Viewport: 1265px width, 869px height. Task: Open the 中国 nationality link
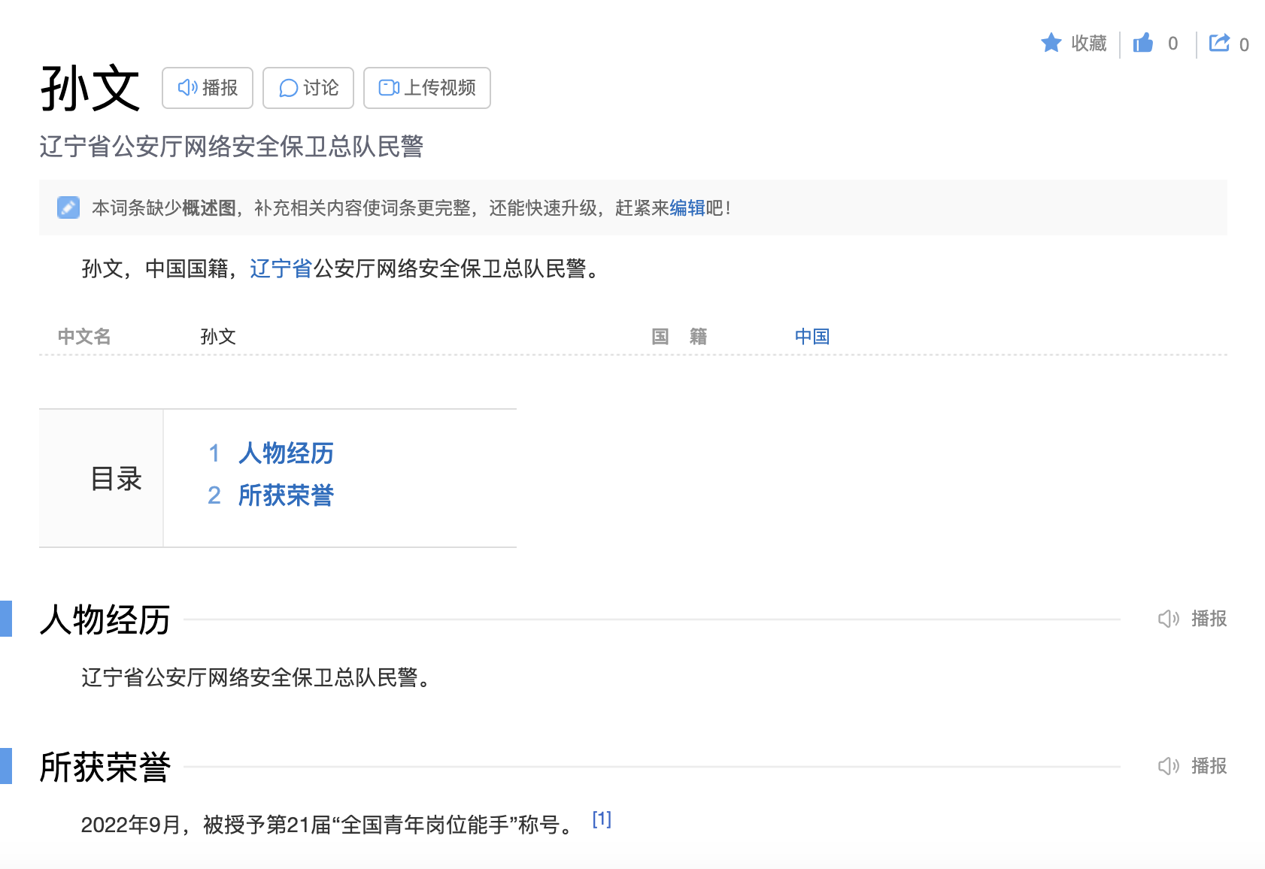click(x=811, y=336)
